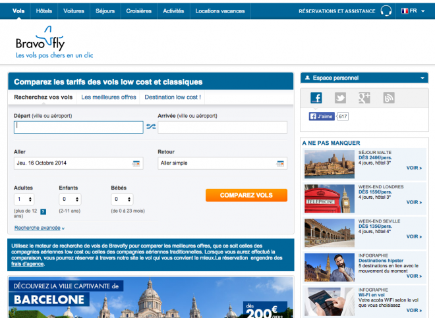435x318 pixels.
Task: Switch to Destination low cost tab
Action: 173,97
